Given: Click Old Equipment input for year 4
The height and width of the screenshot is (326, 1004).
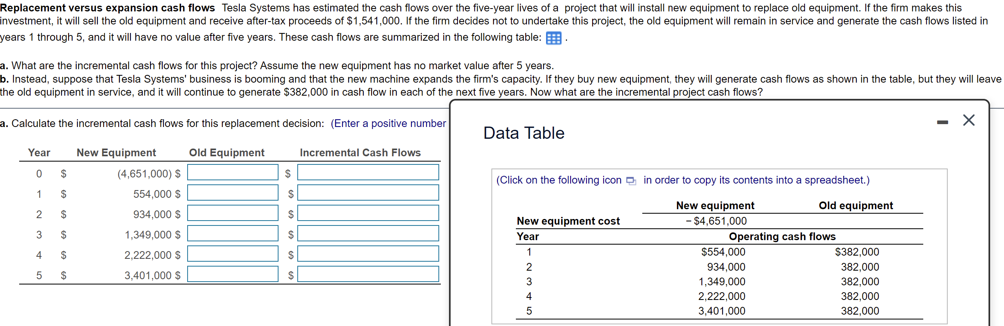Looking at the screenshot, I should tap(233, 254).
